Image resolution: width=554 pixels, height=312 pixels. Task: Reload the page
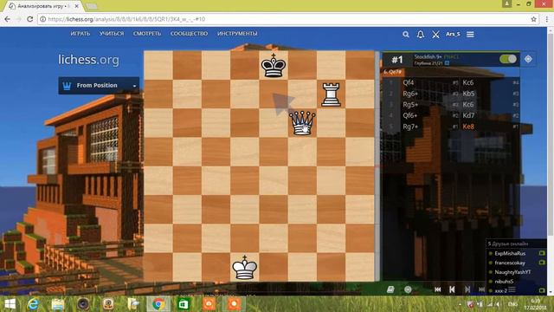pyautogui.click(x=30, y=19)
